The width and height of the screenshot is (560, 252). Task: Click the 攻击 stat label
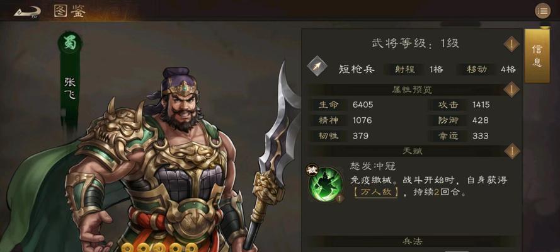pyautogui.click(x=449, y=105)
